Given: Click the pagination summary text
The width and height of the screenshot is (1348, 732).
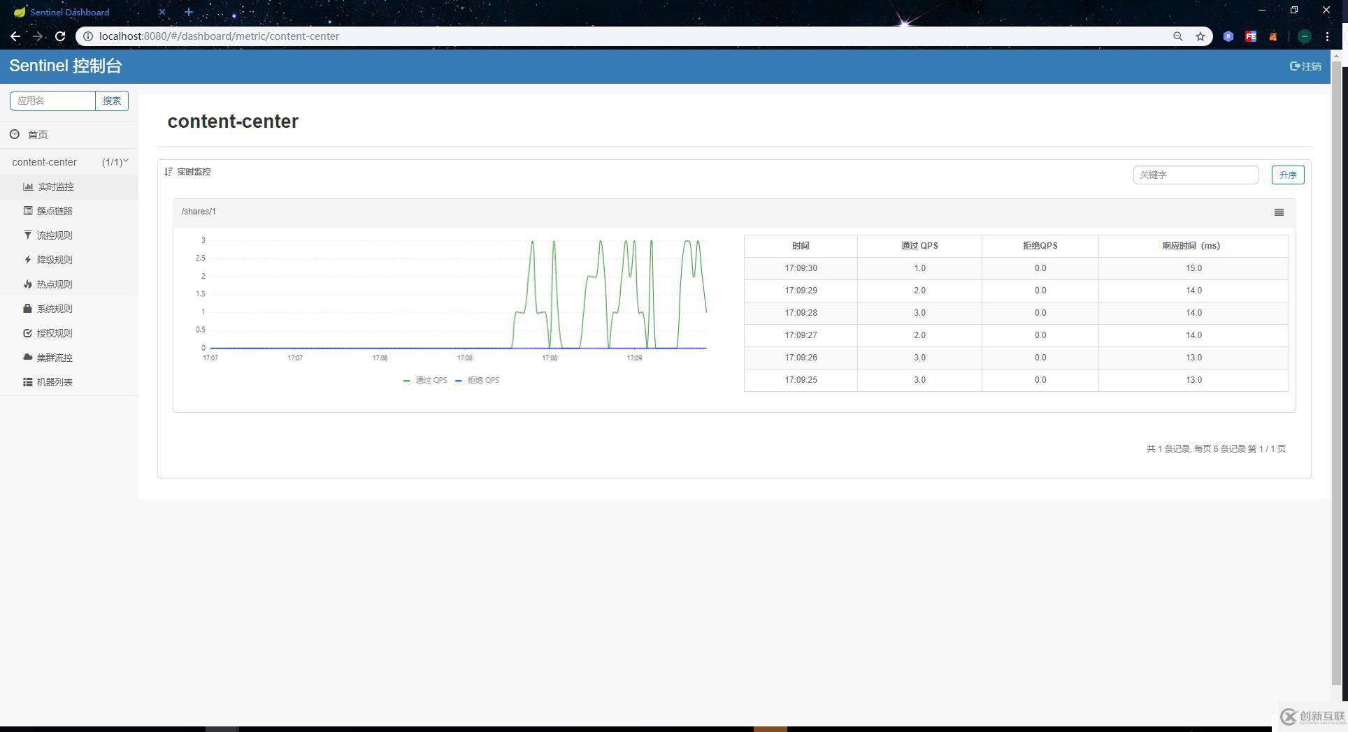Looking at the screenshot, I should (1216, 449).
